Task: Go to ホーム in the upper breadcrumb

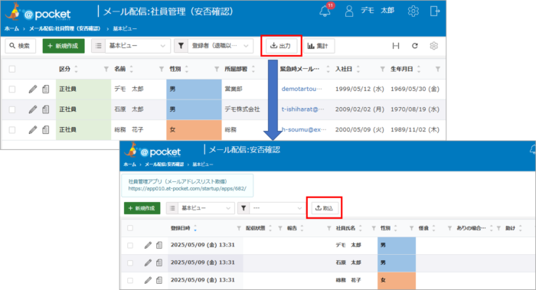Action: pos(11,28)
